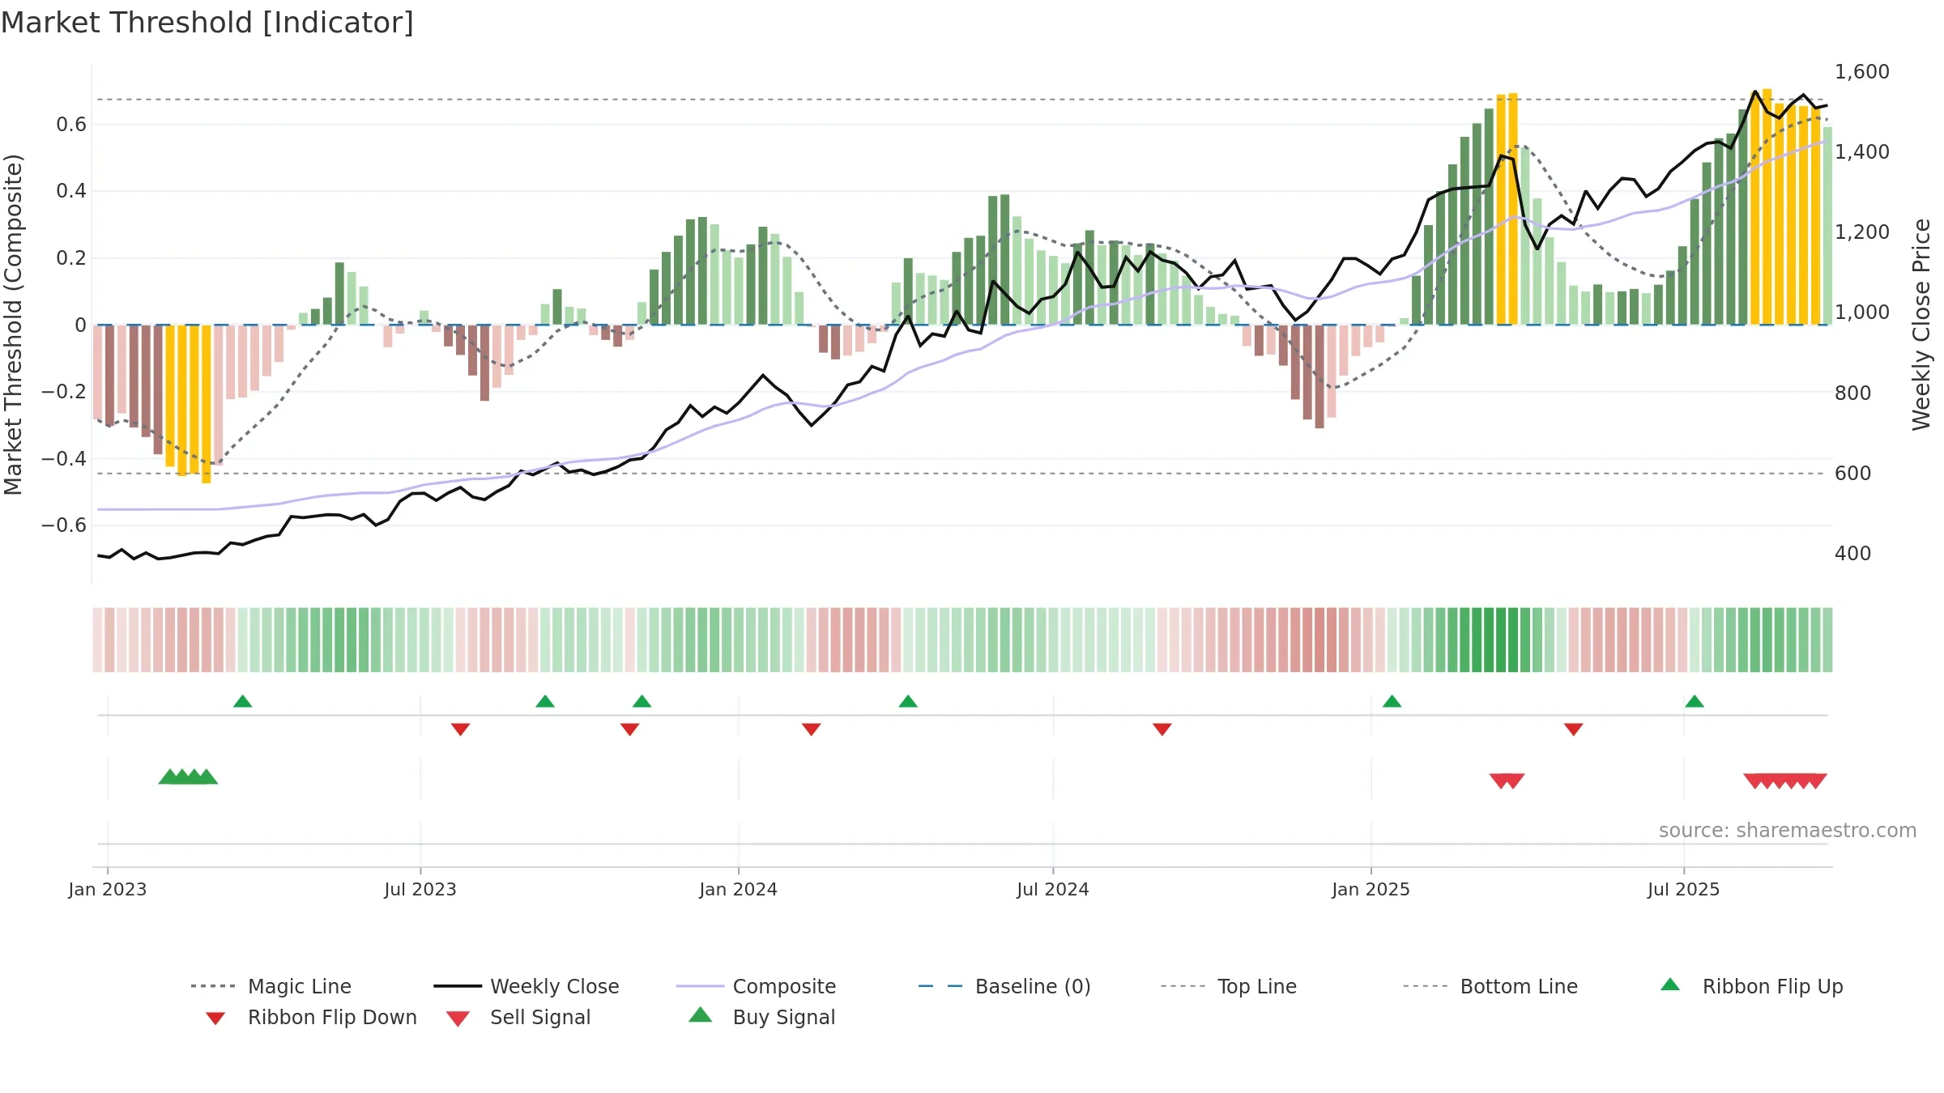Click the 0.6 composite axis label
The image size is (1944, 1093).
[71, 125]
